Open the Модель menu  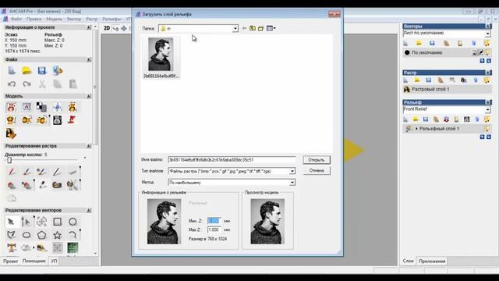point(54,19)
